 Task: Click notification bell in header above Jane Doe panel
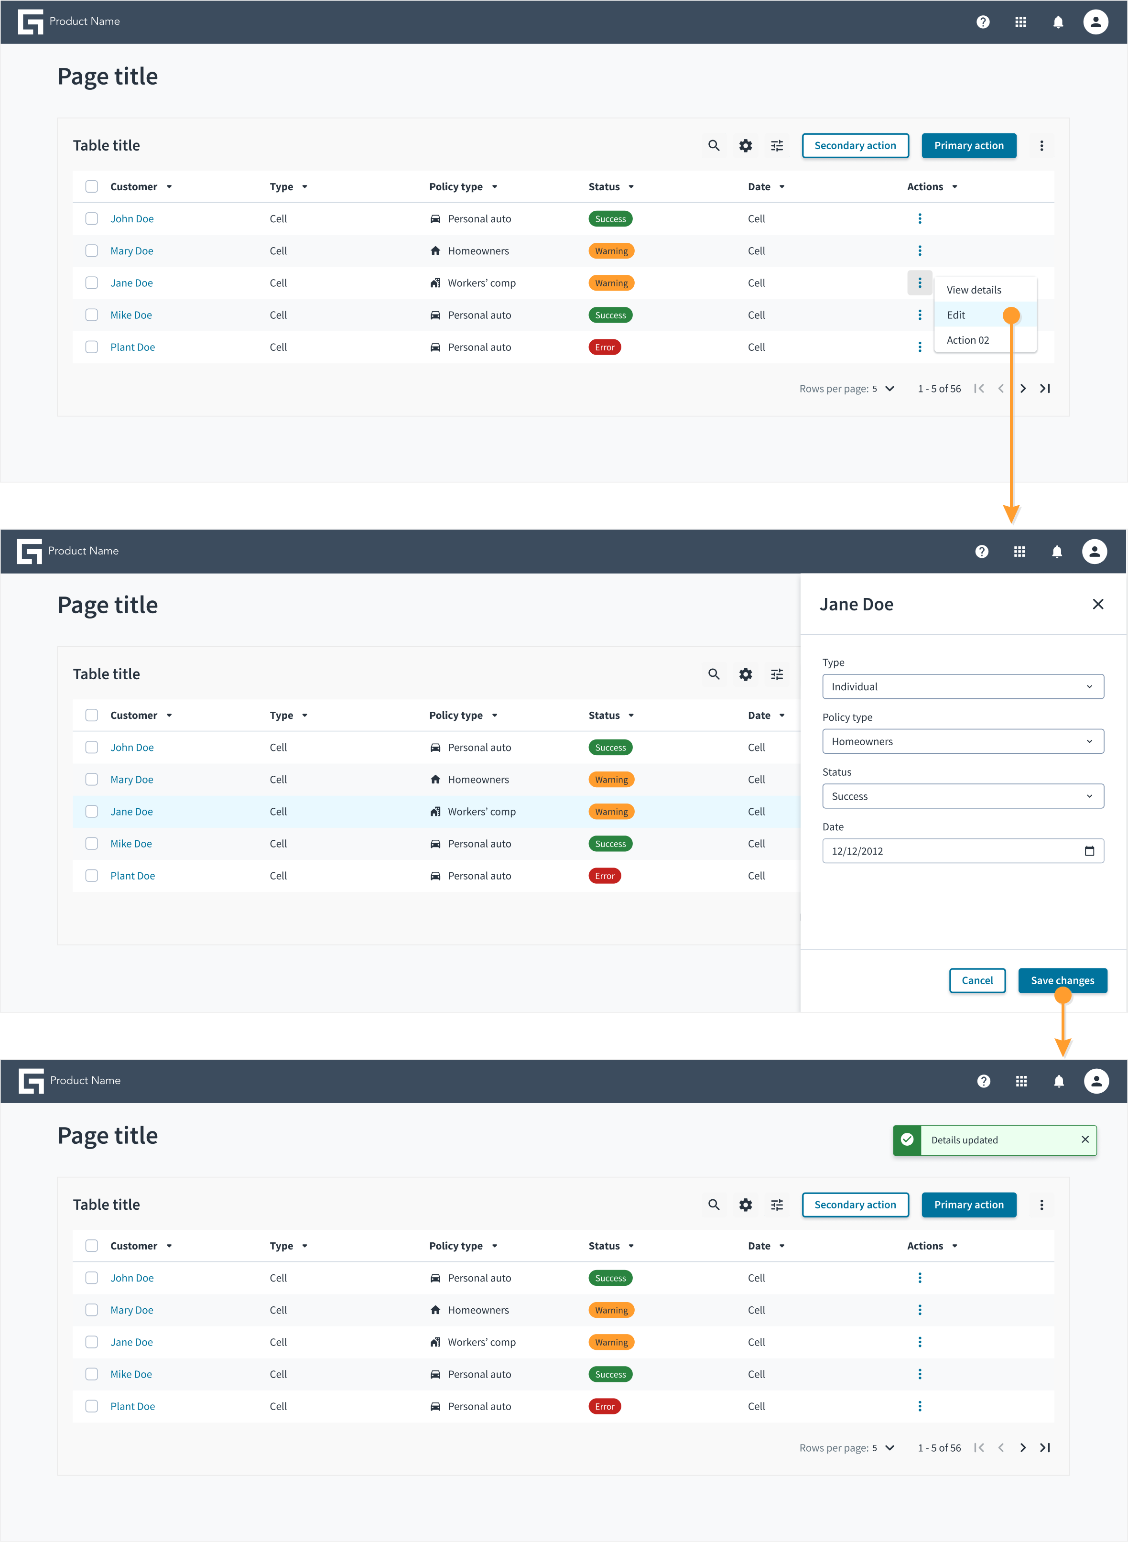[1056, 552]
